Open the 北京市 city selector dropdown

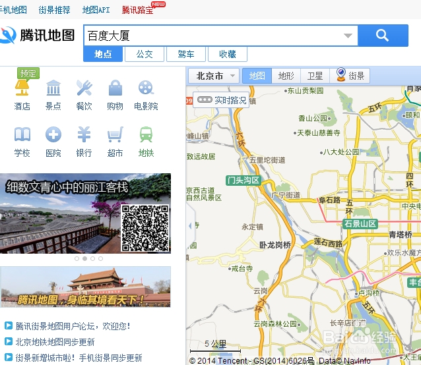(214, 76)
